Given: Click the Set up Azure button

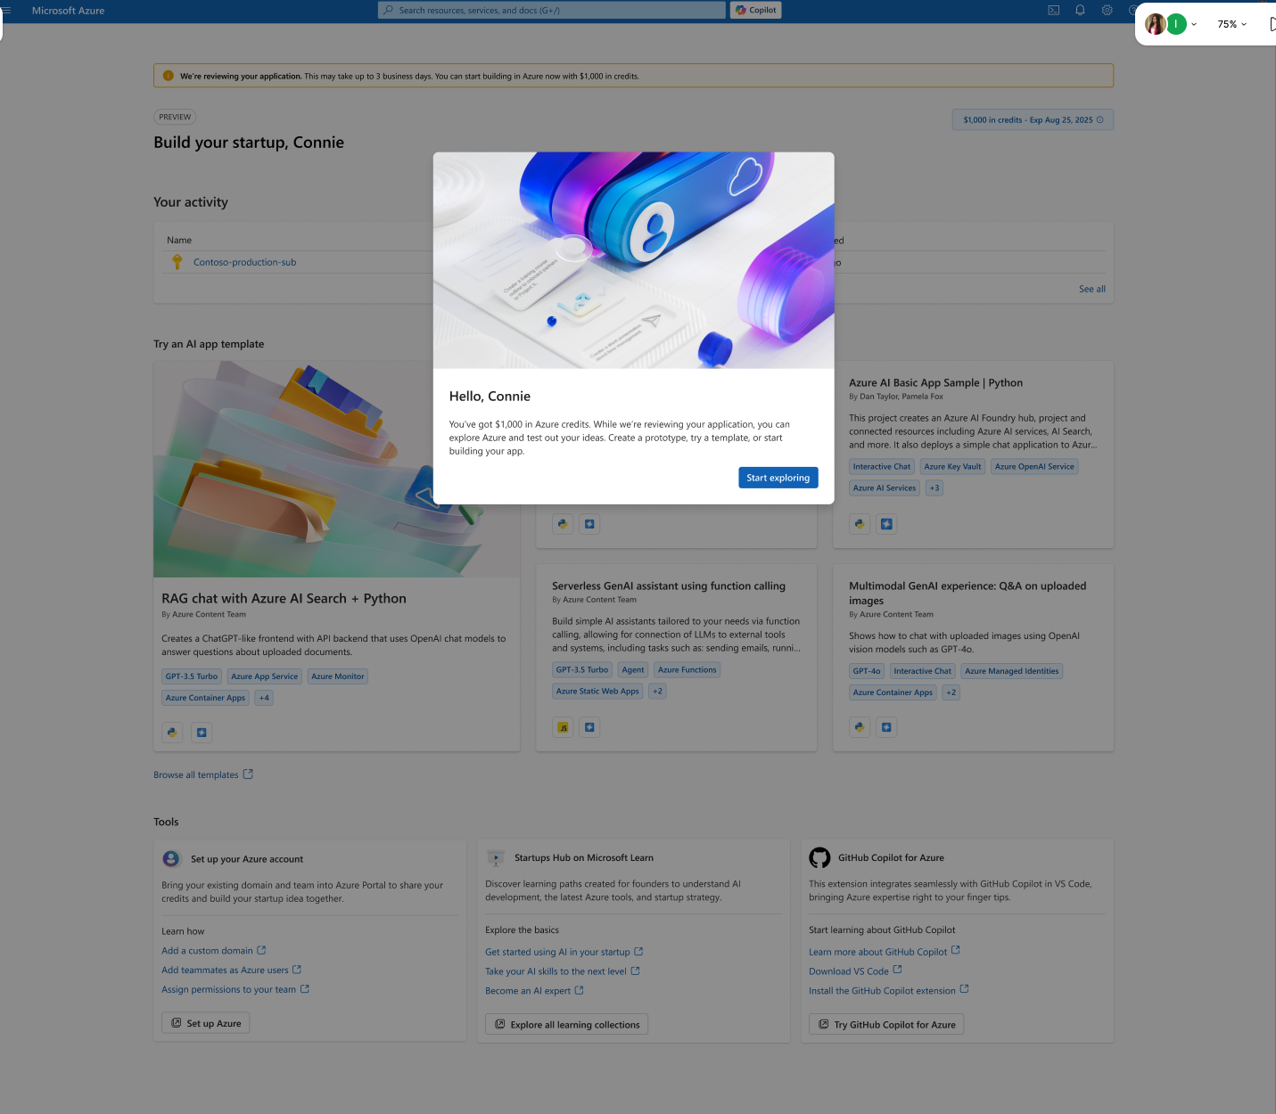Looking at the screenshot, I should click(x=205, y=1023).
